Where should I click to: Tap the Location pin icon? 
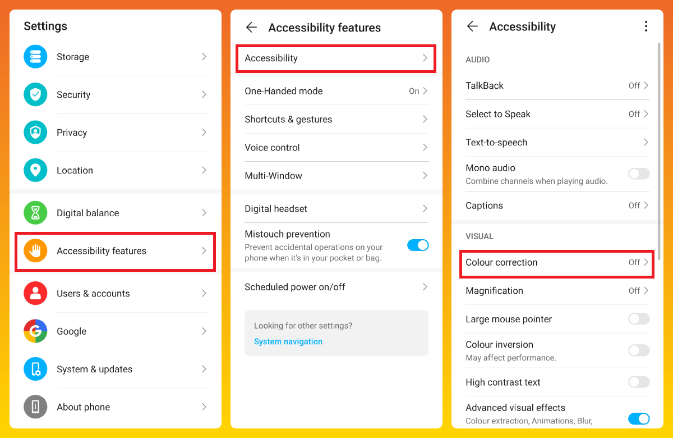[35, 170]
